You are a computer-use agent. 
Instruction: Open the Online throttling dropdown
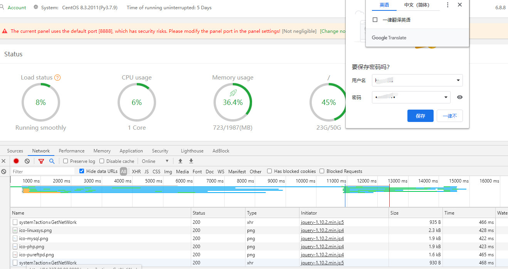(155, 161)
